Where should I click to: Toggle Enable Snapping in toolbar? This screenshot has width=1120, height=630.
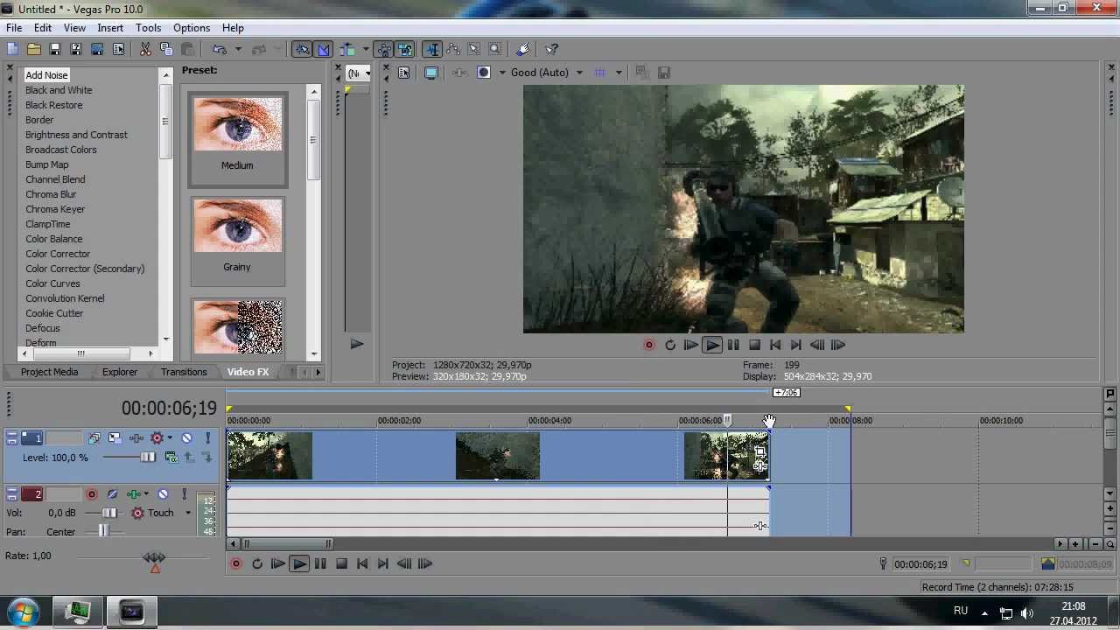click(302, 50)
